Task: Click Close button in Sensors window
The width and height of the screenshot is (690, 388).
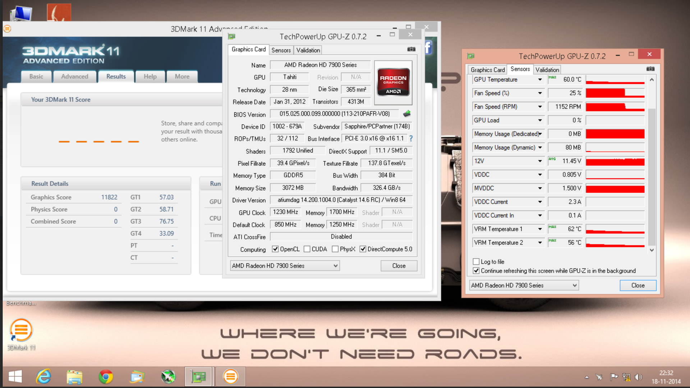Action: [x=638, y=285]
